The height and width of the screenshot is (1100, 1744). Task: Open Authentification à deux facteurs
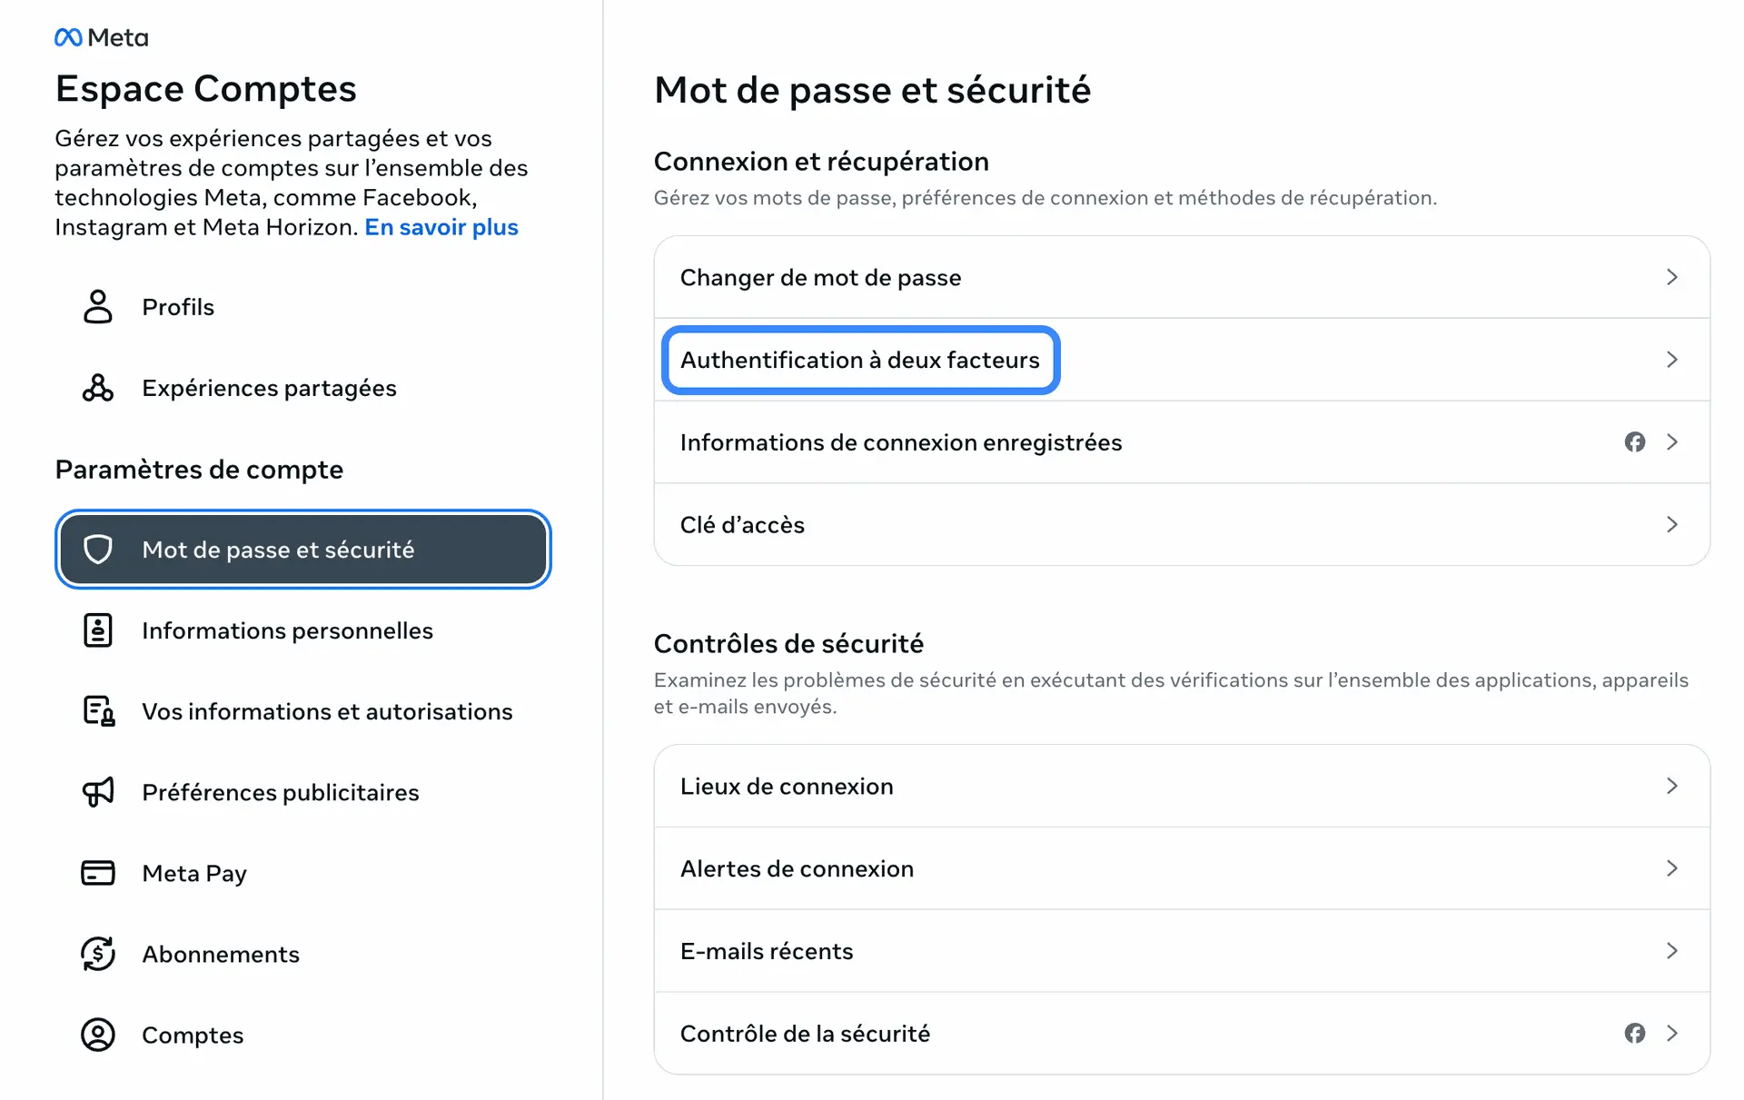pos(859,360)
